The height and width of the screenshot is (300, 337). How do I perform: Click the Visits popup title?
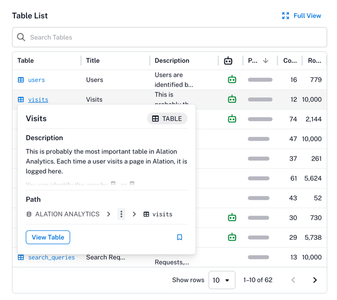[x=36, y=118]
